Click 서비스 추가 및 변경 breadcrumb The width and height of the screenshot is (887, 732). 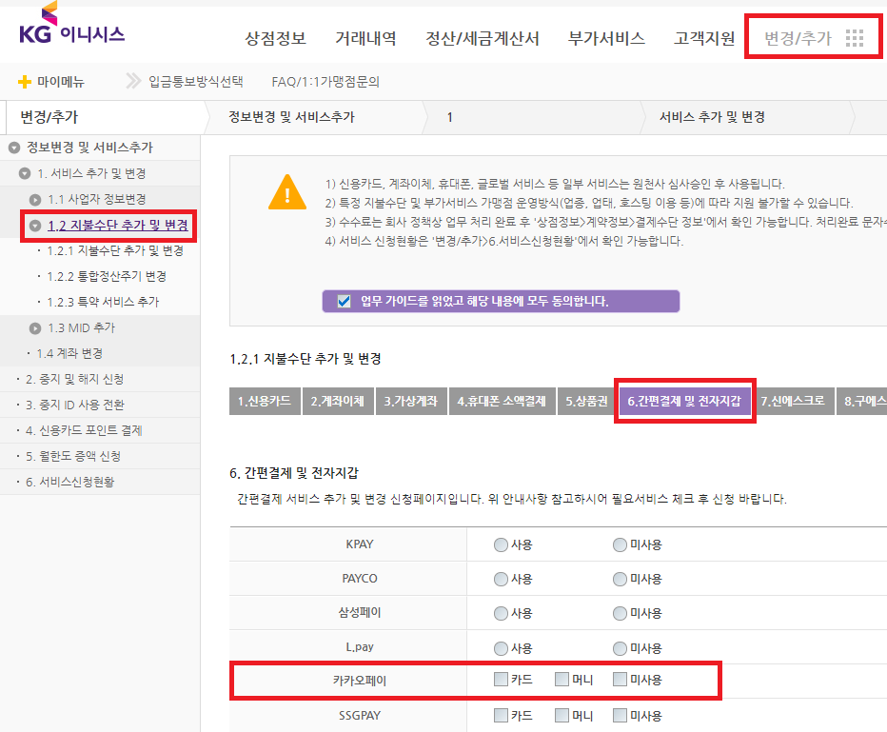[712, 117]
